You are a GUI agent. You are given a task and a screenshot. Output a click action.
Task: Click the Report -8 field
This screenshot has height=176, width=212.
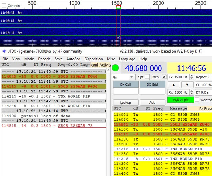[x=203, y=77]
